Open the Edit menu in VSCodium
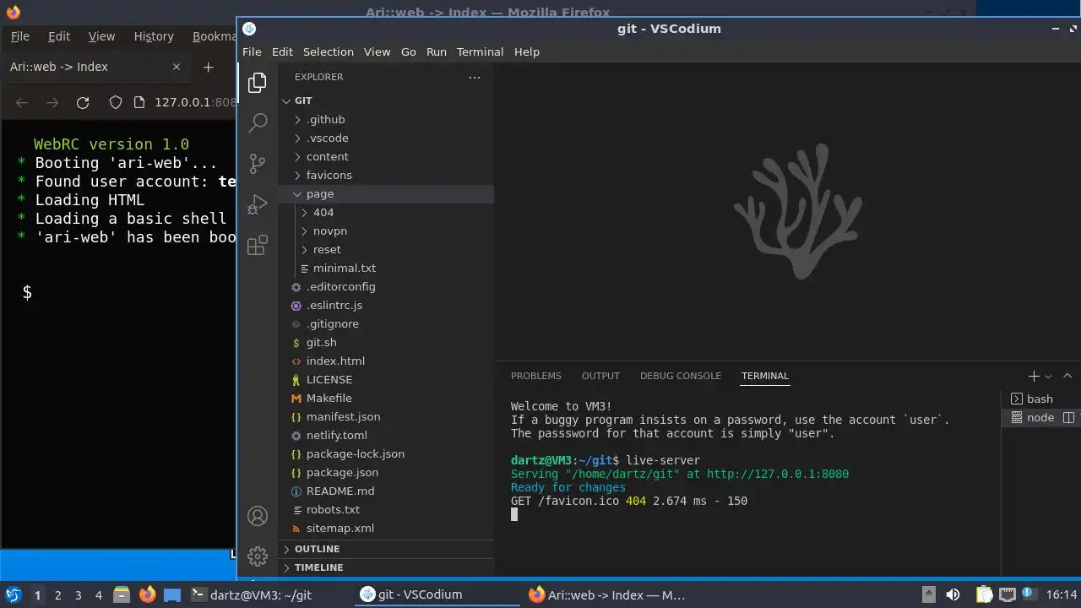 pyautogui.click(x=282, y=52)
